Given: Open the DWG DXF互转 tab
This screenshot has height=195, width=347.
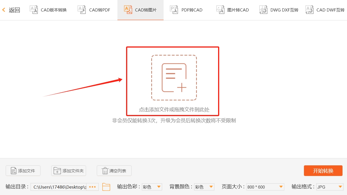Looking at the screenshot, I should [x=279, y=10].
